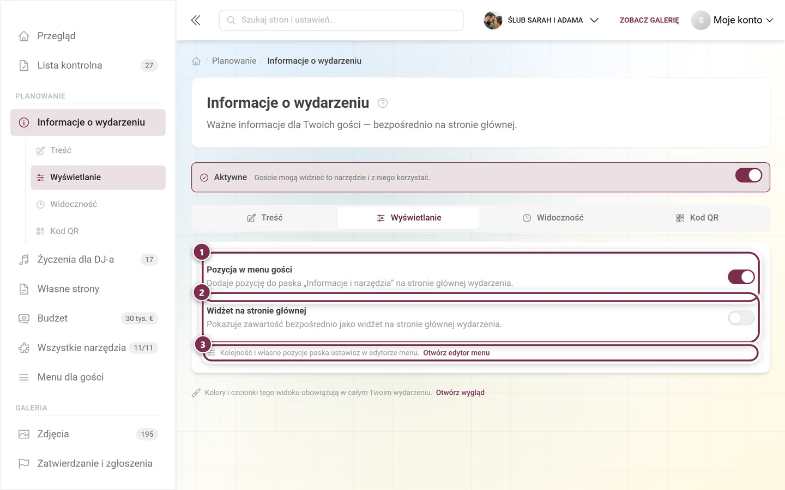Click the home icon in breadcrumb
Image resolution: width=785 pixels, height=490 pixels.
[196, 61]
